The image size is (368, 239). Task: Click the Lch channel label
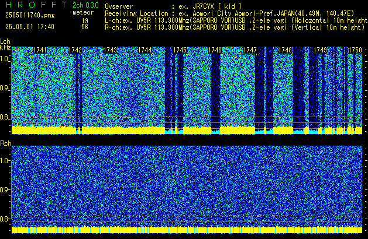click(5, 41)
